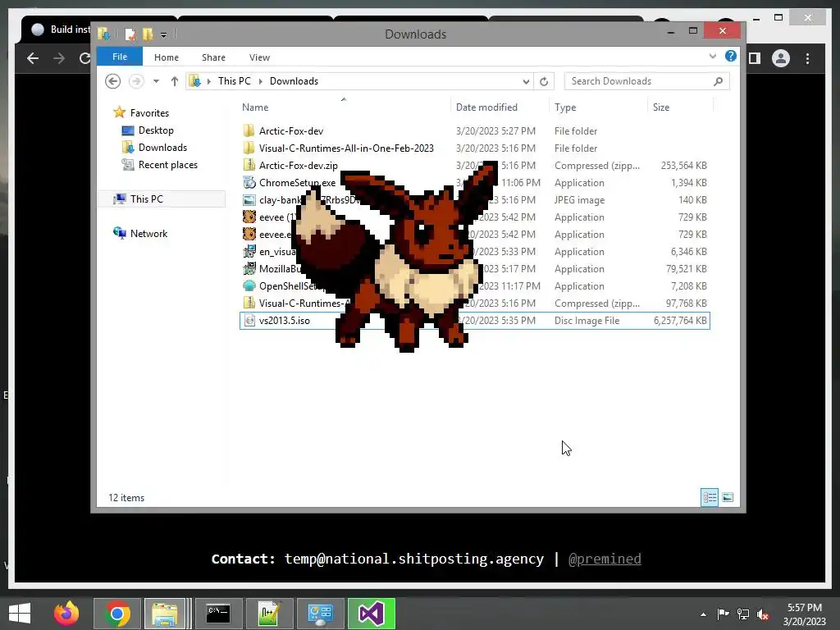Open Chrome three-dot menu
Viewport: 840px width, 630px height.
pos(807,58)
